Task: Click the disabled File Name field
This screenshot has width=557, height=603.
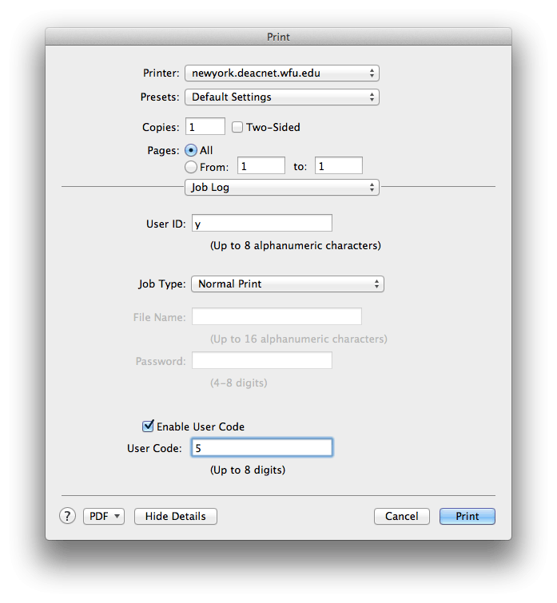Action: 277,316
